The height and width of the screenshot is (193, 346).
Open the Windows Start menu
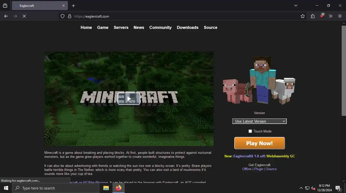(6, 188)
